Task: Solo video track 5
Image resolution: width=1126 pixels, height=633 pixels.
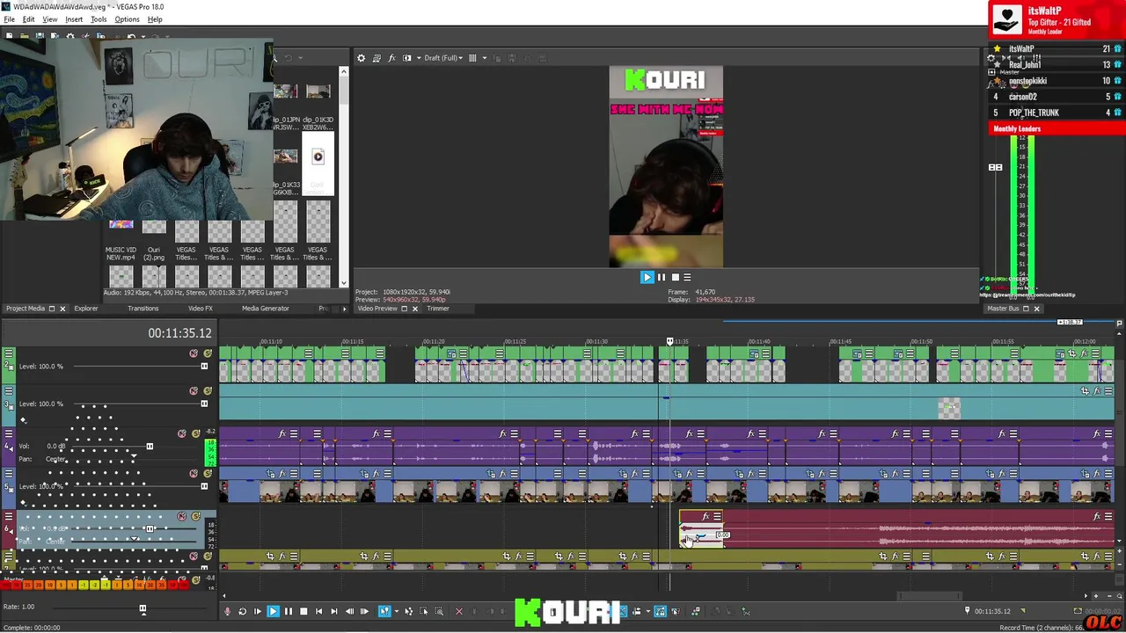Action: pos(208,473)
